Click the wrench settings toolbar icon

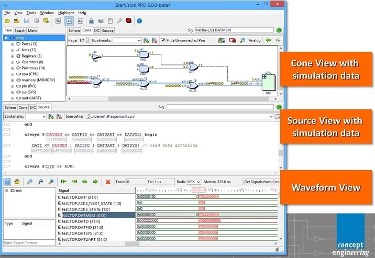[x=119, y=21]
